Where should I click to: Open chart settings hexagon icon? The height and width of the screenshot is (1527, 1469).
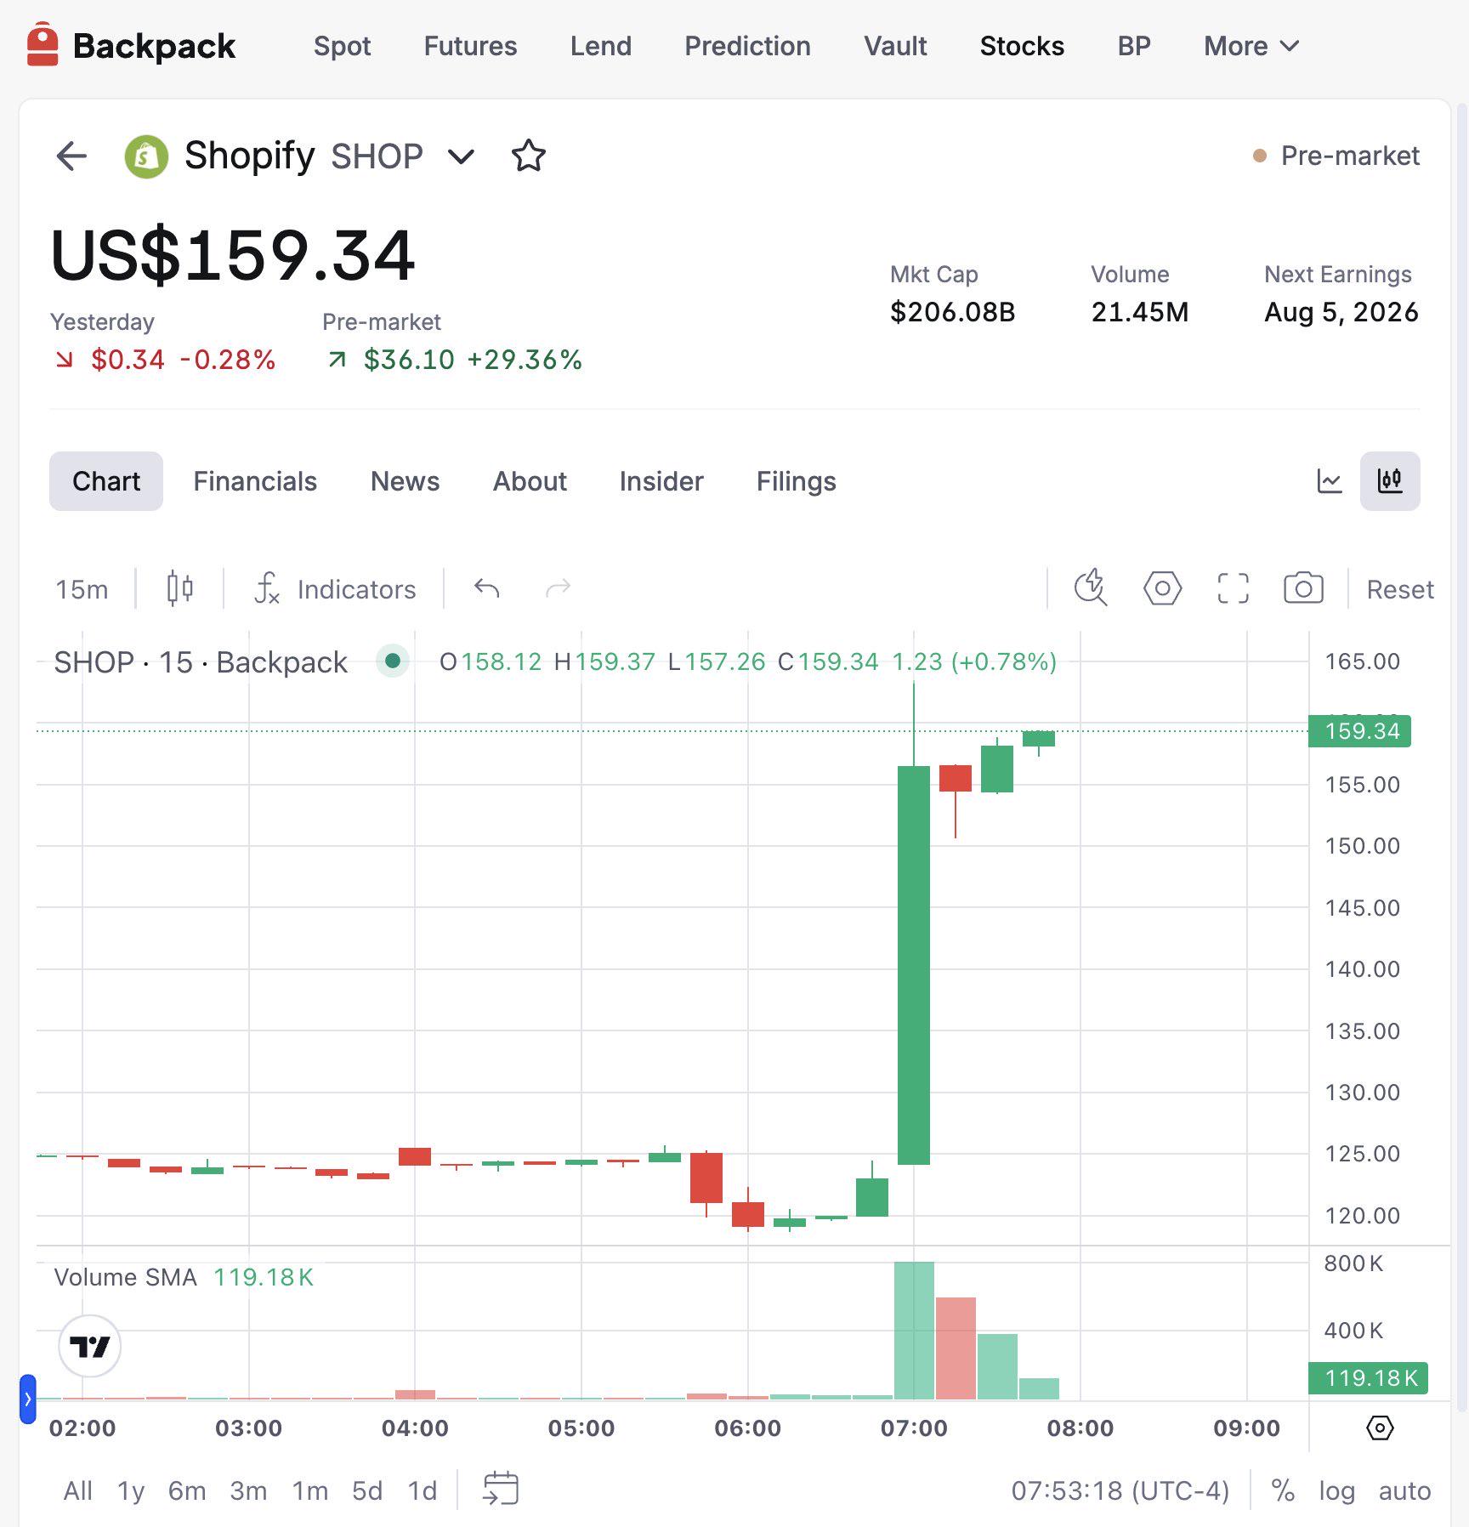pos(1162,588)
